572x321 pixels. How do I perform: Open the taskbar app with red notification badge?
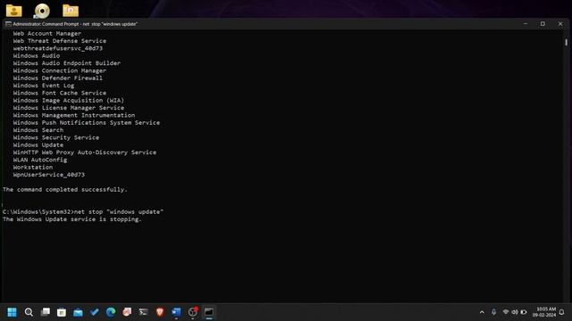(193, 312)
